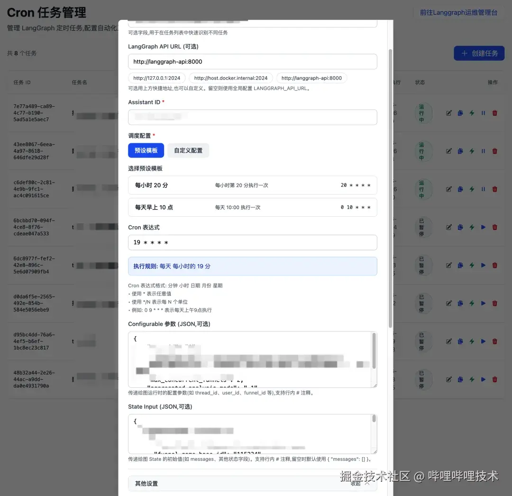
Task: Pick quick URL http://127.0.0.1:2024
Action: (157, 78)
